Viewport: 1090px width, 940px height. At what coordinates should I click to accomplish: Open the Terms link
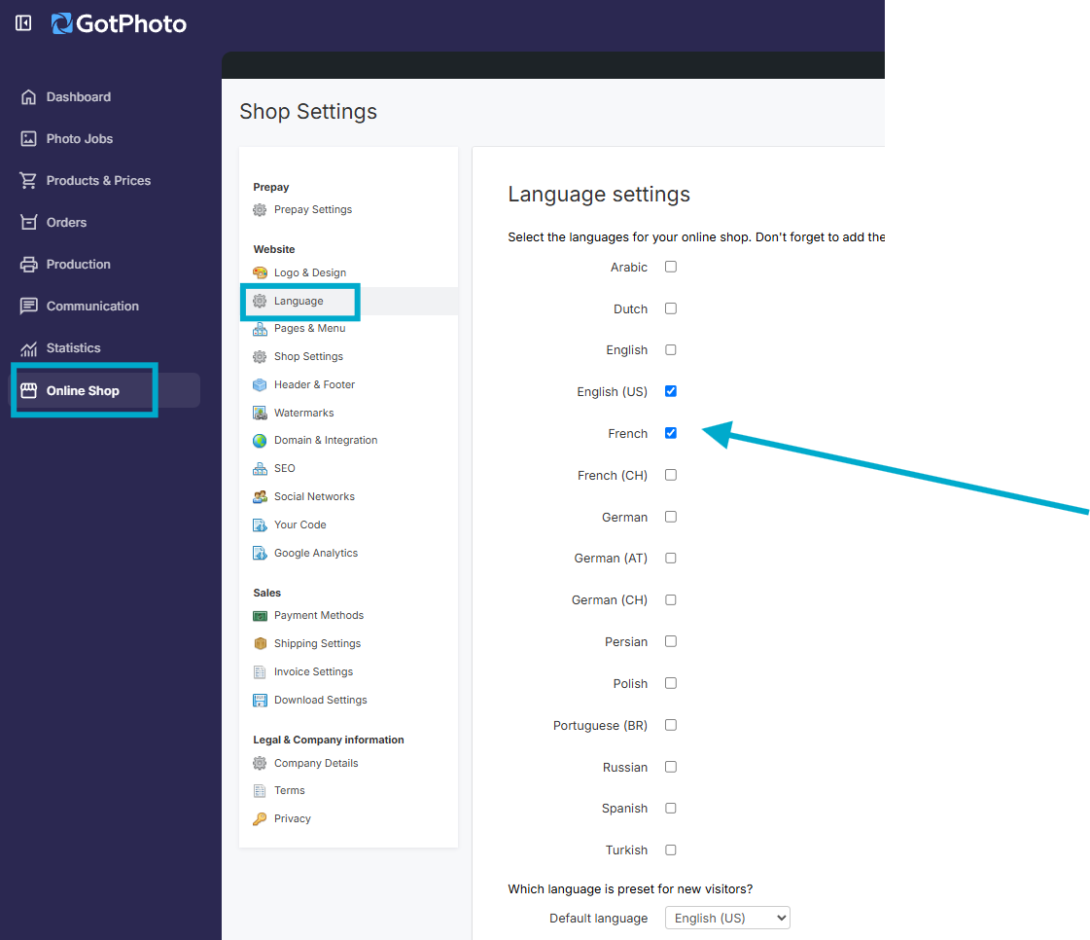[289, 790]
